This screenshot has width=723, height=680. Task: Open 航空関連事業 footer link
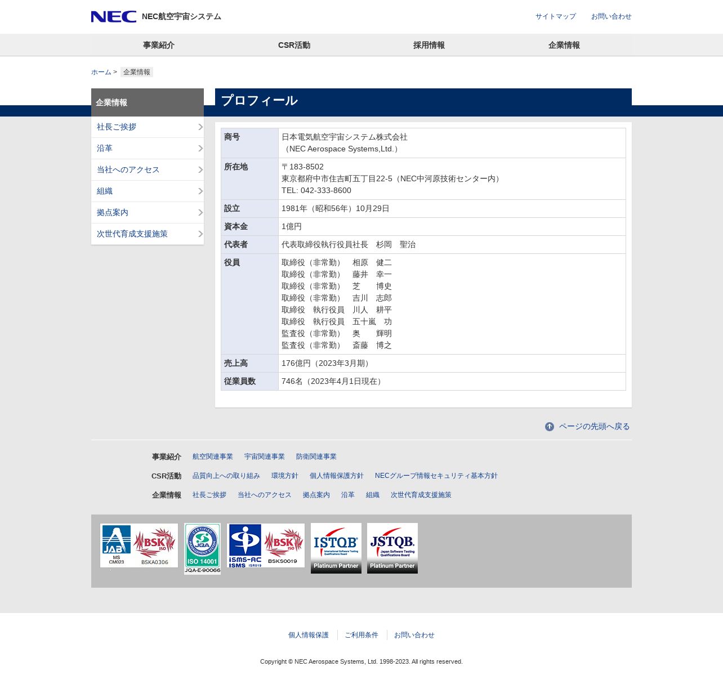coord(213,457)
